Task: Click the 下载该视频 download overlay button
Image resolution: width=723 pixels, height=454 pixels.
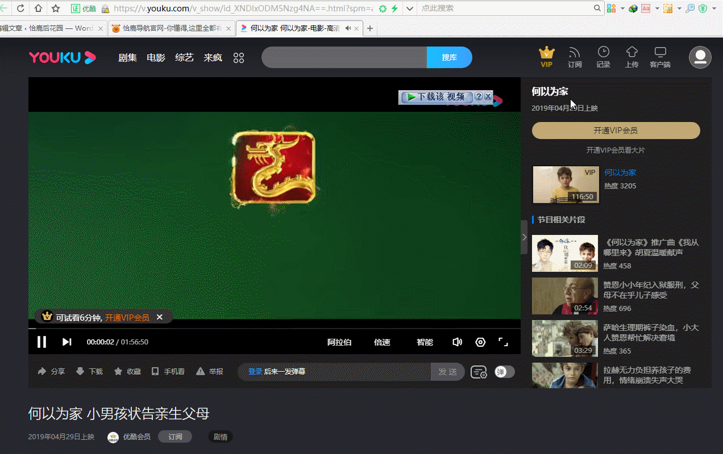Action: (436, 97)
